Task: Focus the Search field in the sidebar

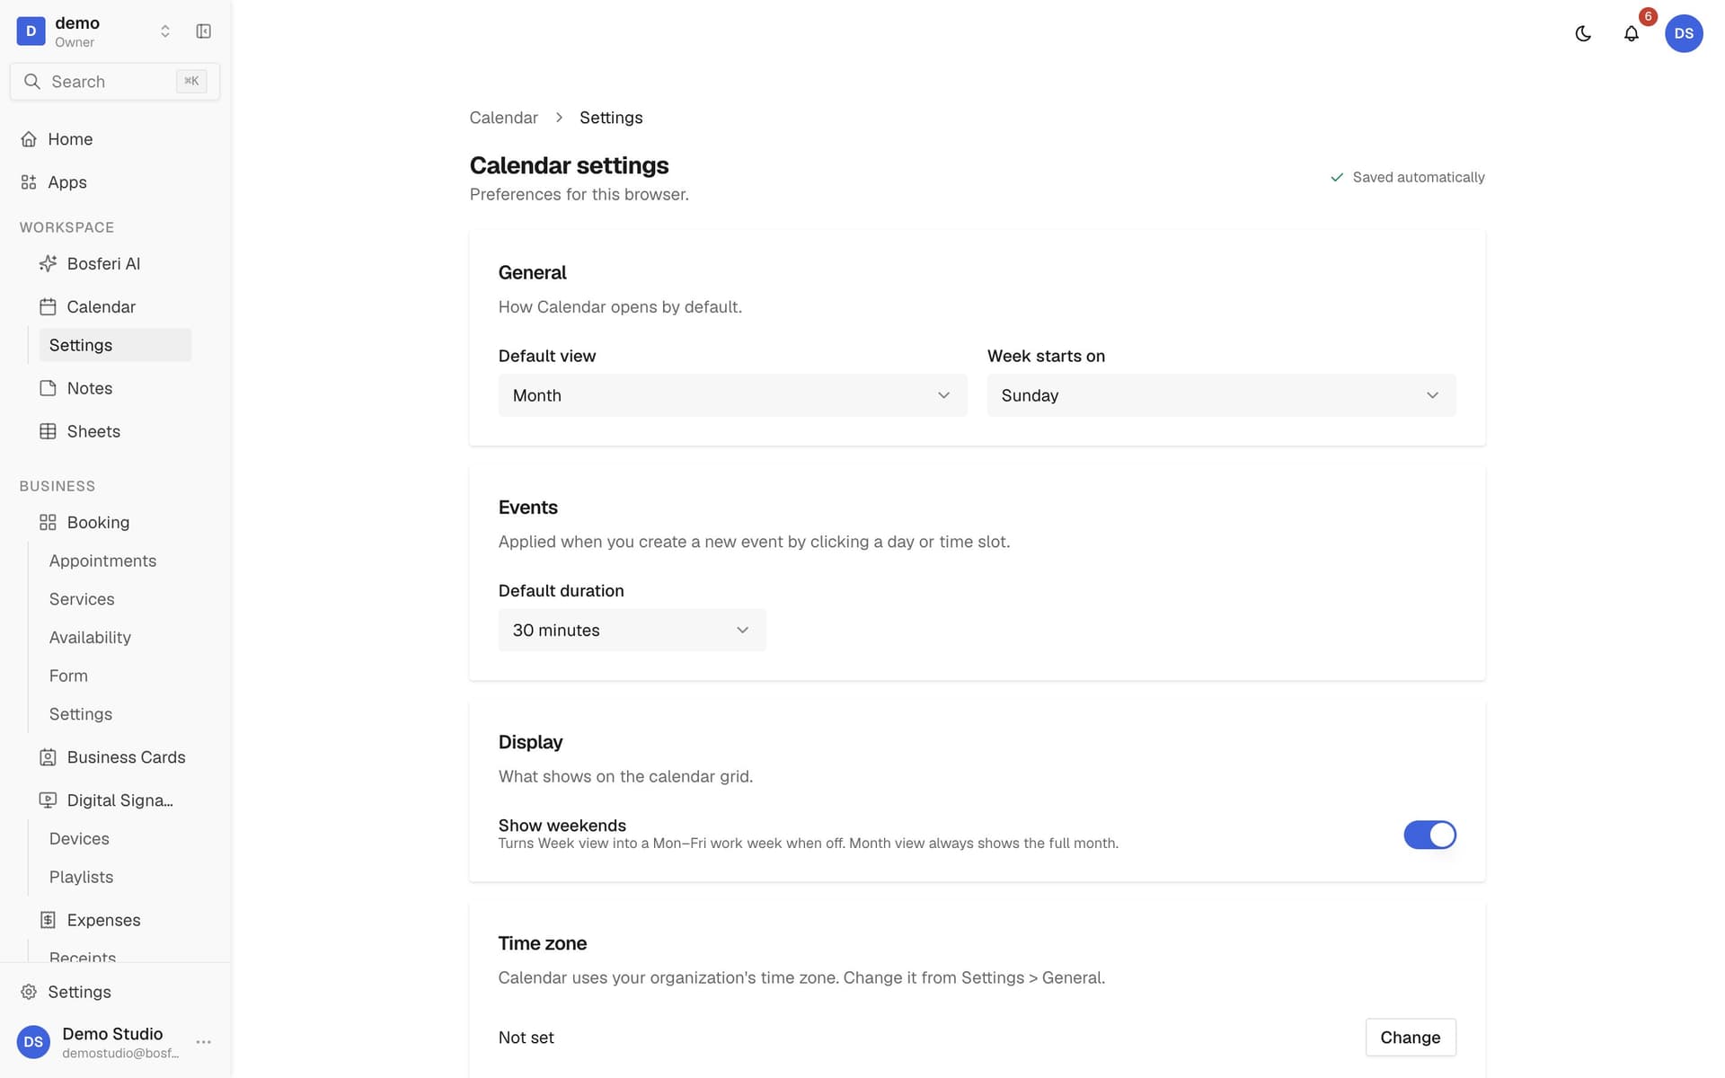Action: [x=115, y=82]
